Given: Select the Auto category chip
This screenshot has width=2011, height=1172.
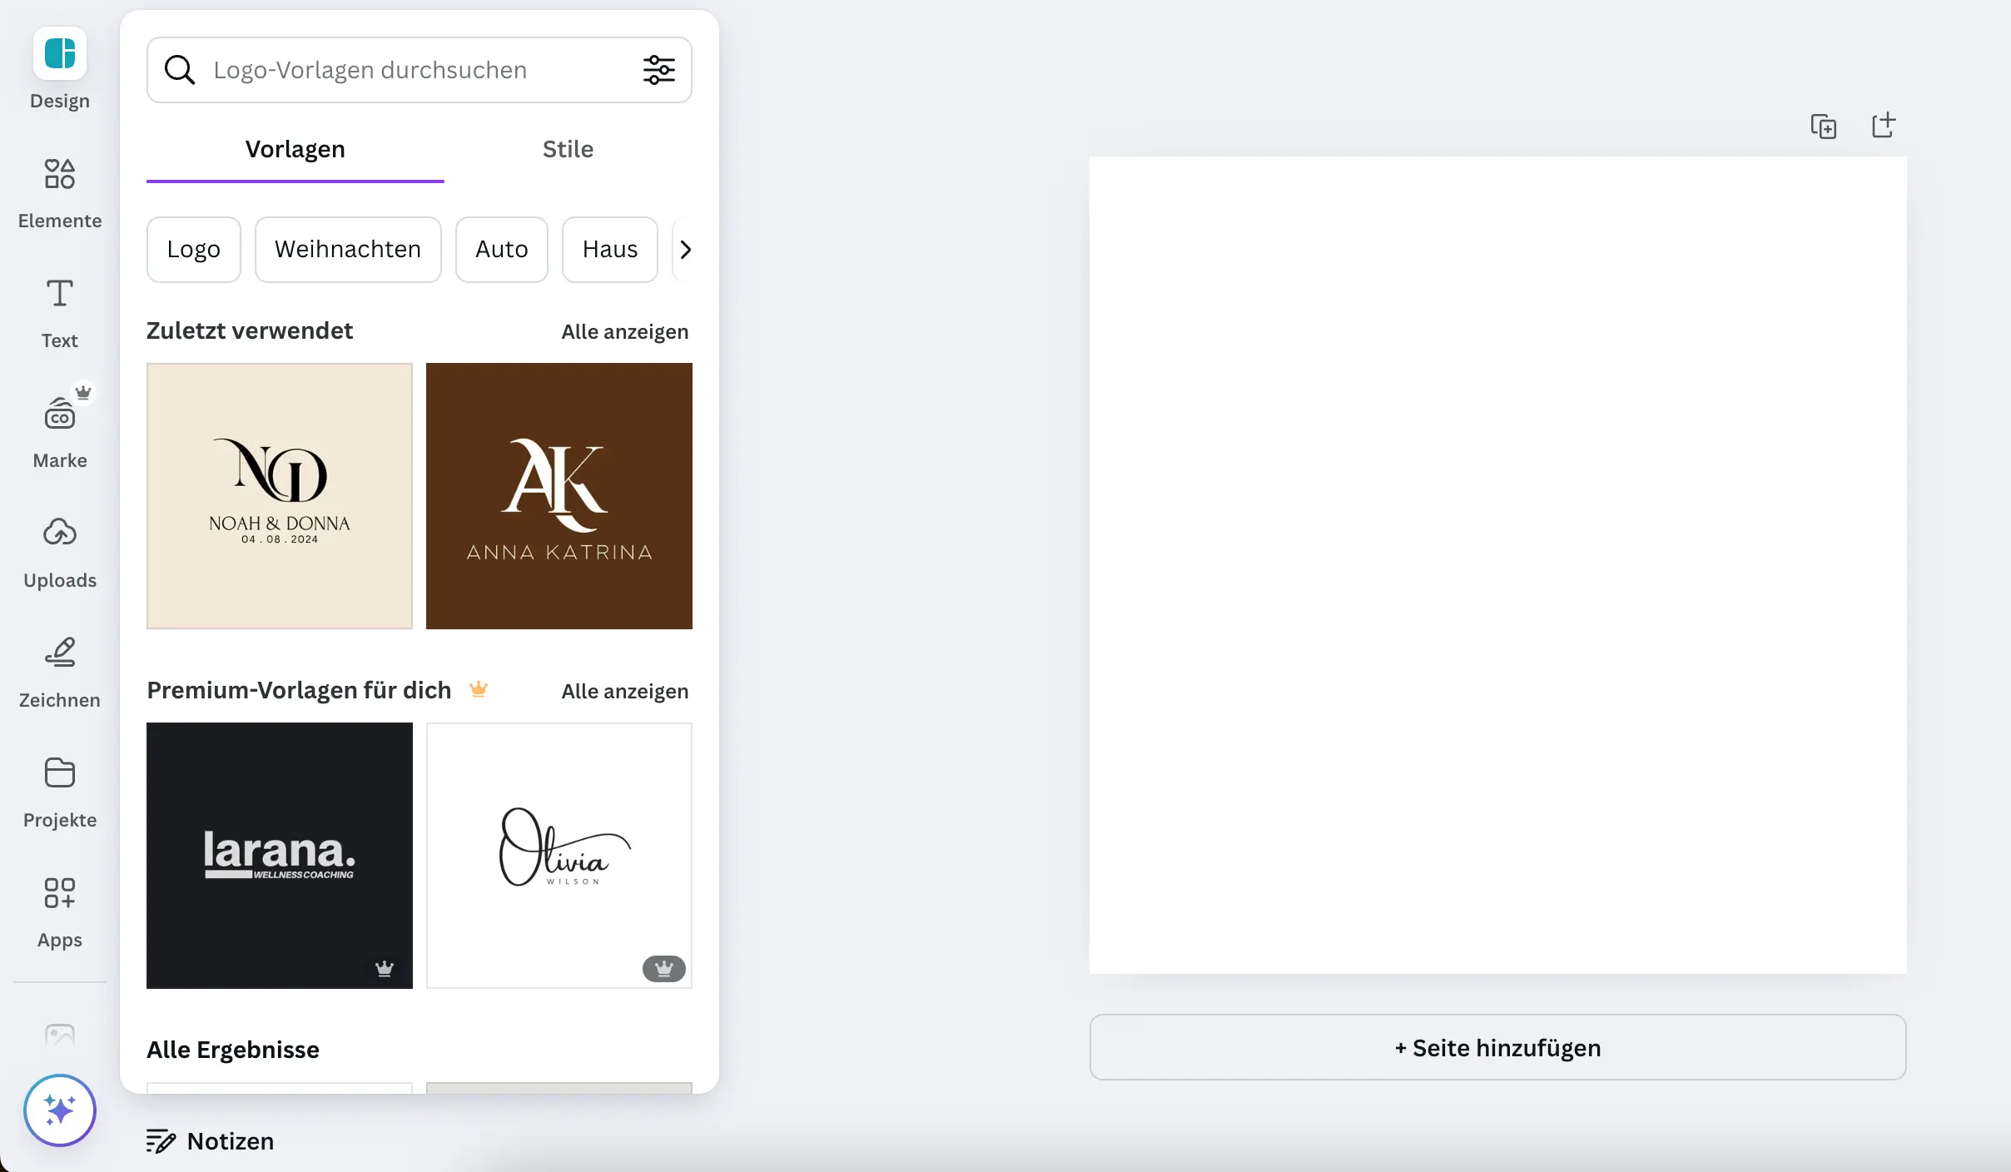Looking at the screenshot, I should pos(502,250).
